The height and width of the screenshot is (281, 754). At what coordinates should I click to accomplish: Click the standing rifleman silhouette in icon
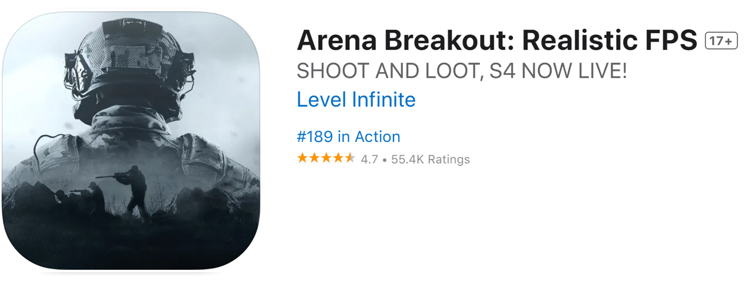(x=134, y=189)
